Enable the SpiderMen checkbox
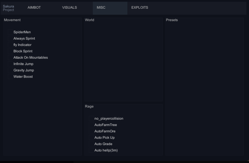 click(10, 32)
